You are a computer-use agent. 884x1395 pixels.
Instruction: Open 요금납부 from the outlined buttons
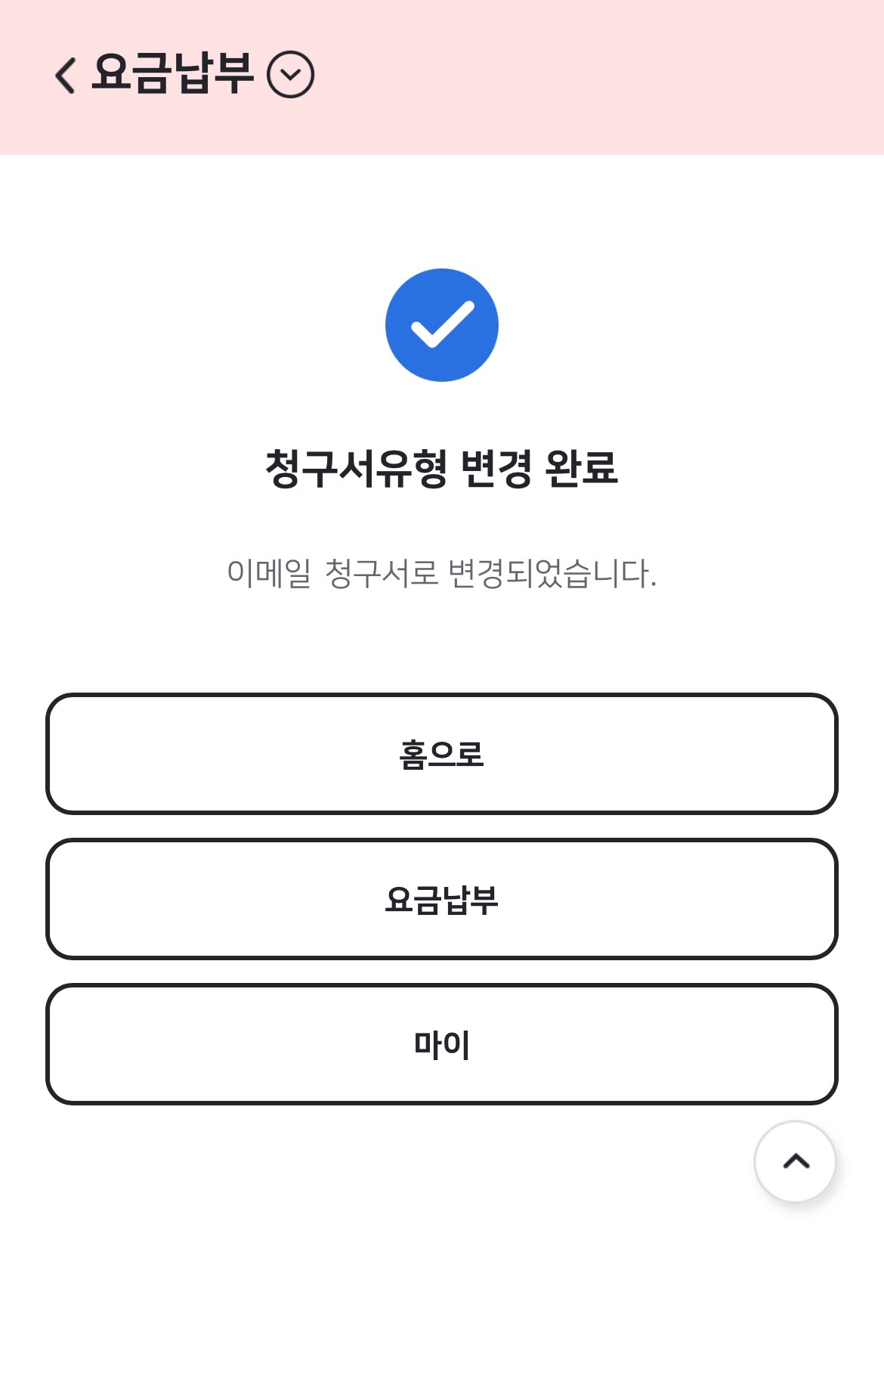point(442,899)
